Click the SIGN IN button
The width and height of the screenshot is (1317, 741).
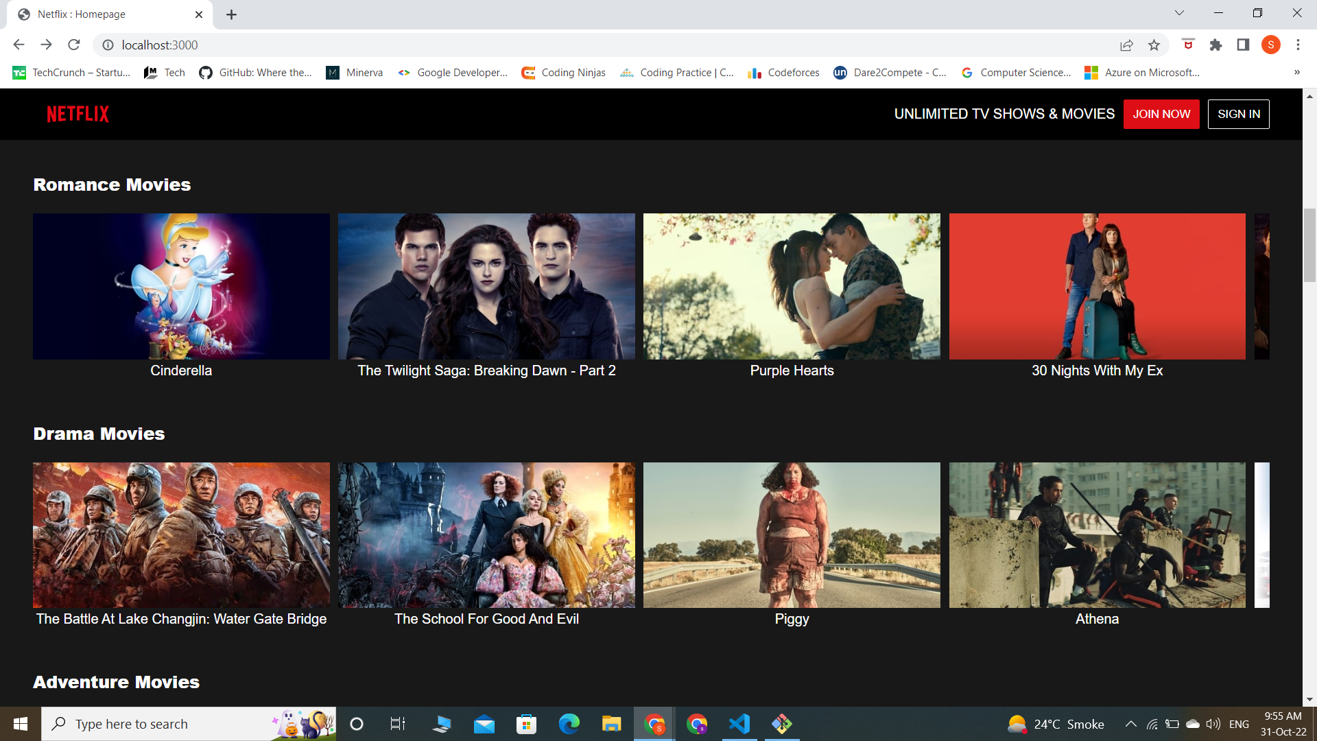(1238, 114)
